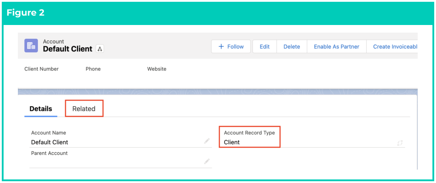
Task: Click the Edit button
Action: click(264, 46)
